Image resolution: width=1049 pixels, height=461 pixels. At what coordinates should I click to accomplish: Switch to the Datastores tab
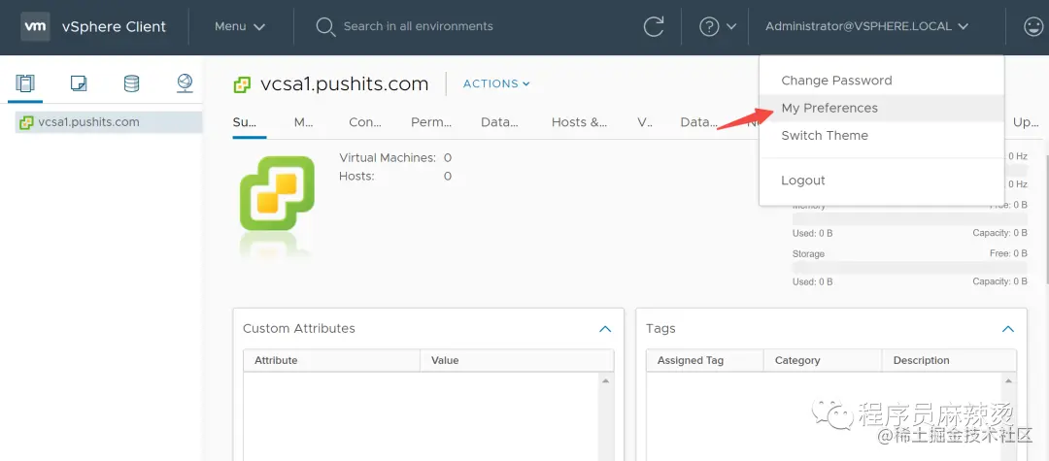[x=699, y=122]
